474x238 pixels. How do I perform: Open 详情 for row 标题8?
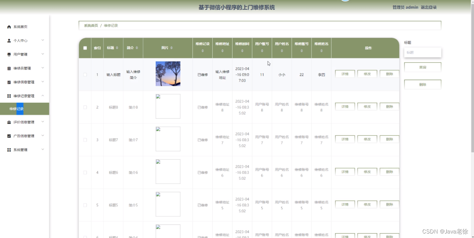[x=345, y=106]
